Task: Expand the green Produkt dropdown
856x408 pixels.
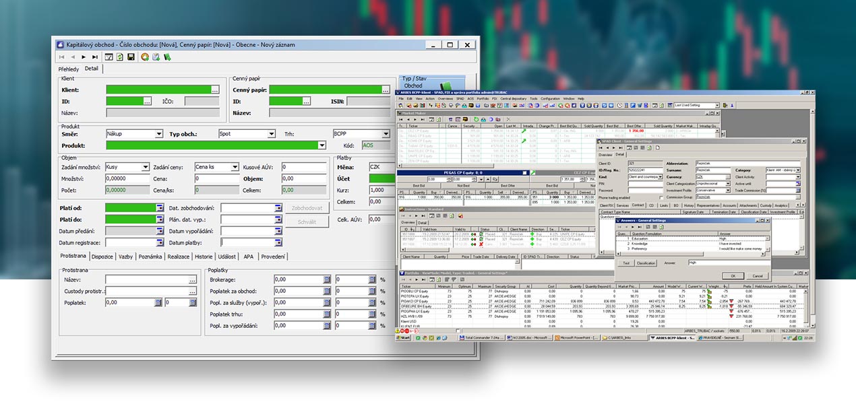Action: click(x=322, y=145)
